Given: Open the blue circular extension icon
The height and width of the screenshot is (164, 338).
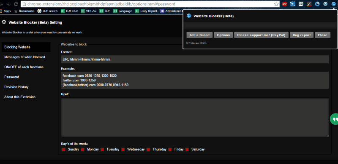Looking at the screenshot, I should coord(317,4).
